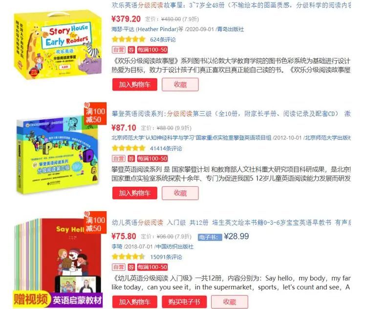Click the 满100减50 corner badge on 攀登英语 cover
365x309 pixels.
coord(95,113)
